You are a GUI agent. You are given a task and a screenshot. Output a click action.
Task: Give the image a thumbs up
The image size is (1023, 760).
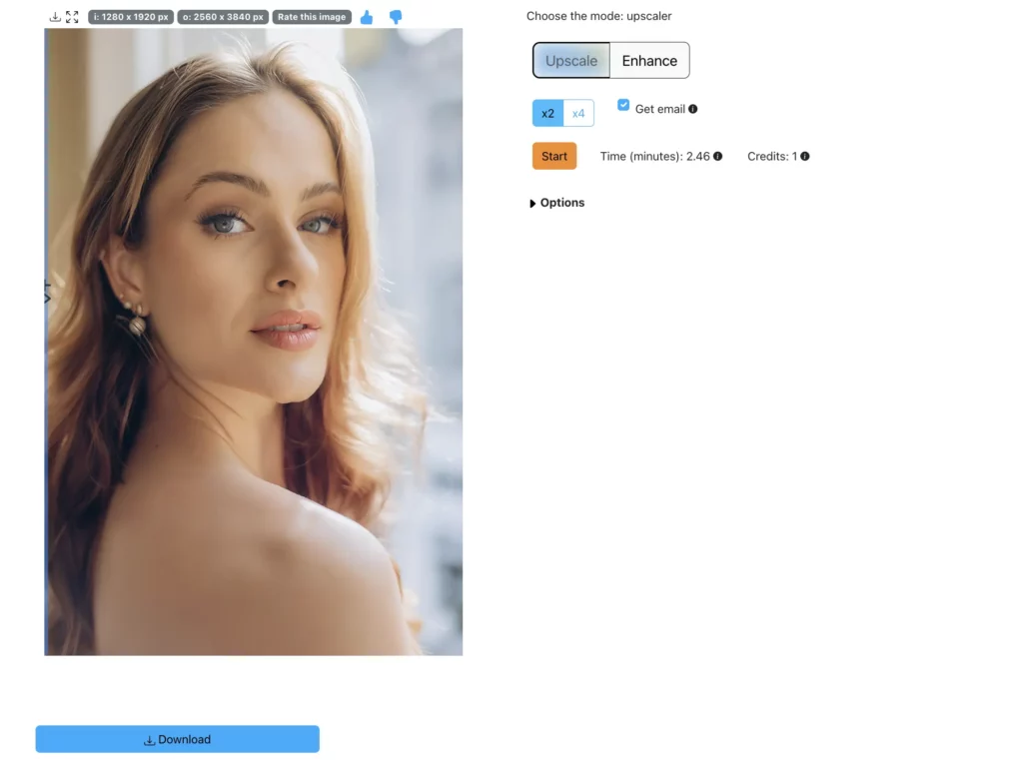coord(367,17)
